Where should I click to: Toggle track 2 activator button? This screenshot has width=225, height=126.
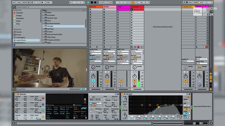[107, 81]
